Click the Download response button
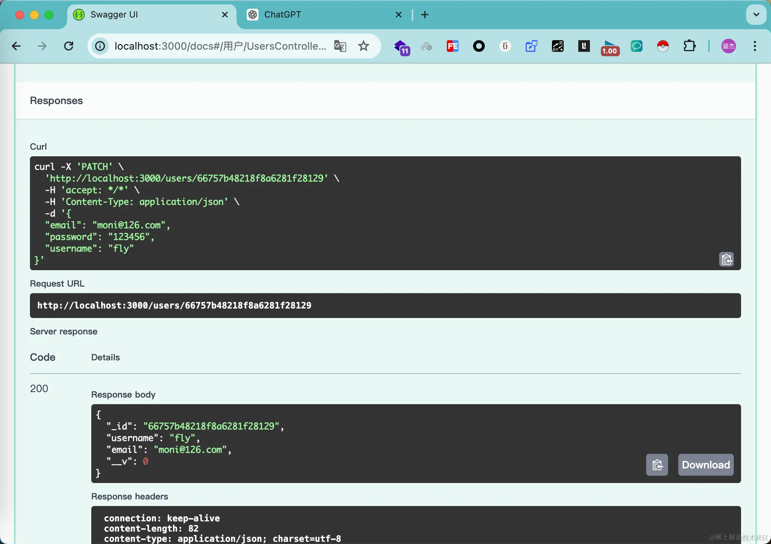 [x=706, y=465]
